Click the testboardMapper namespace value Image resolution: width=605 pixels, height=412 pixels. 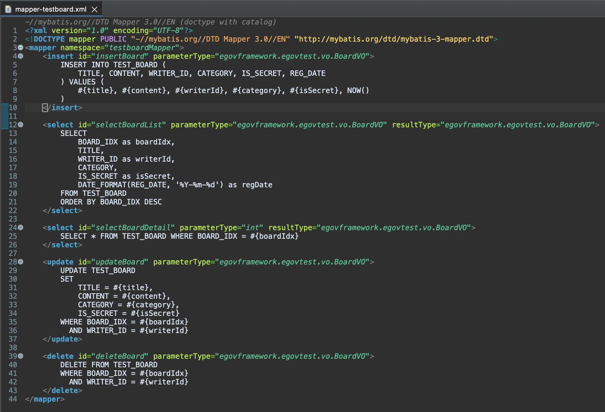point(142,47)
